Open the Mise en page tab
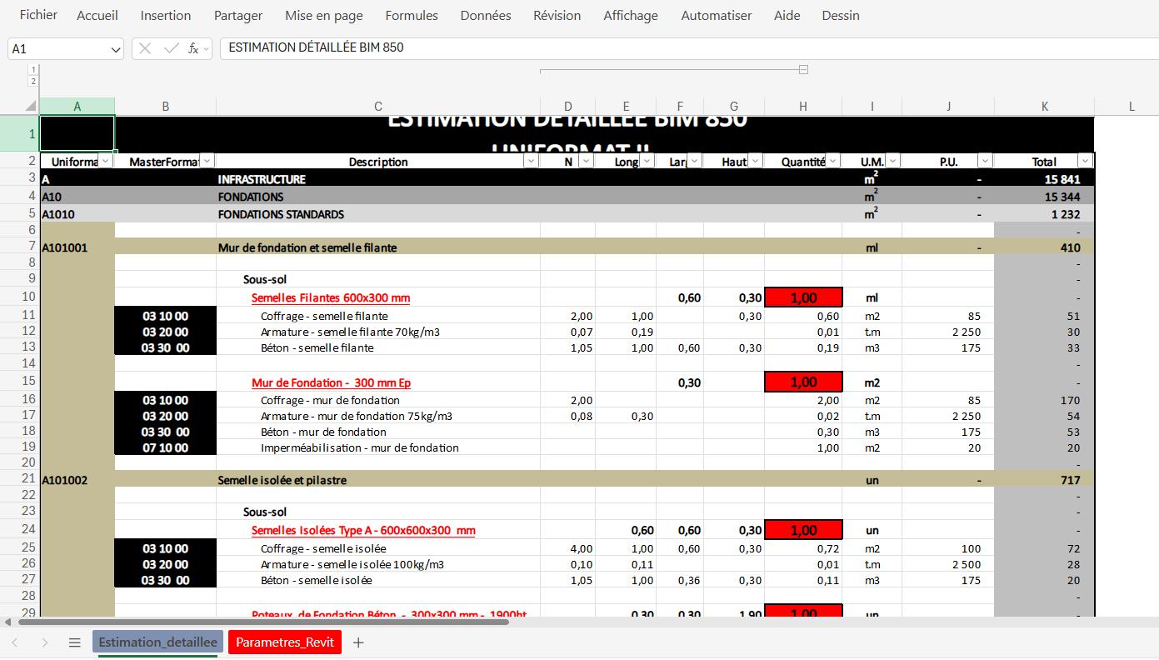Image resolution: width=1159 pixels, height=660 pixels. pos(324,15)
